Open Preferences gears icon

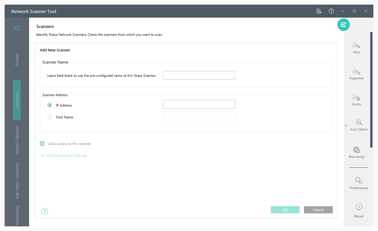tap(359, 181)
